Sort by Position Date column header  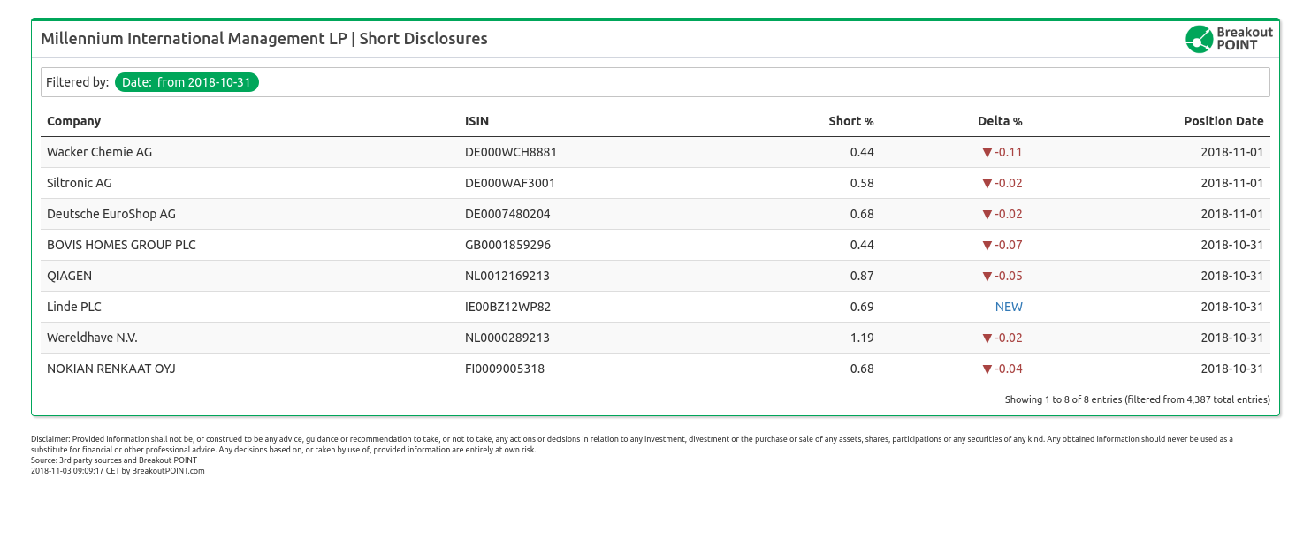tap(1223, 121)
